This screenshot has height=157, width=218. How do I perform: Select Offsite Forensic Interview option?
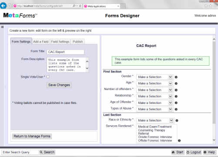point(155,140)
